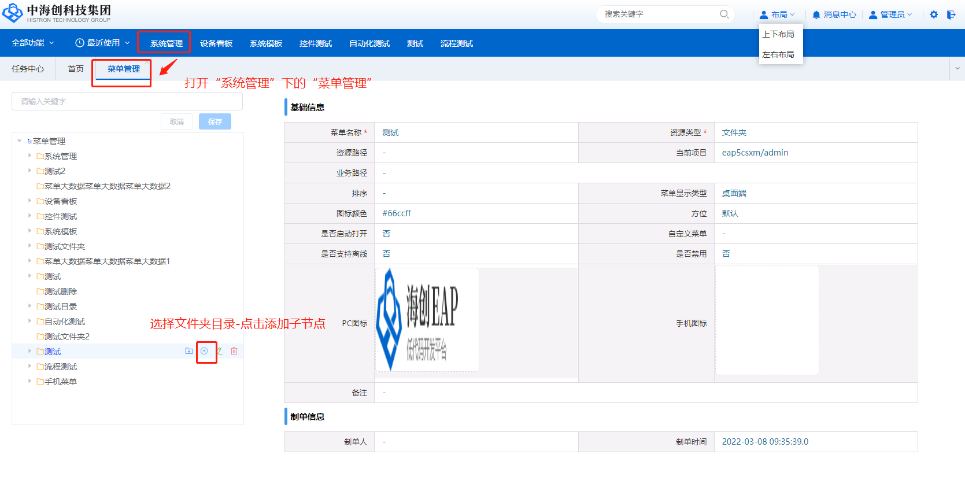Click the add-folder icon on highlighted row
The width and height of the screenshot is (965, 484).
189,351
